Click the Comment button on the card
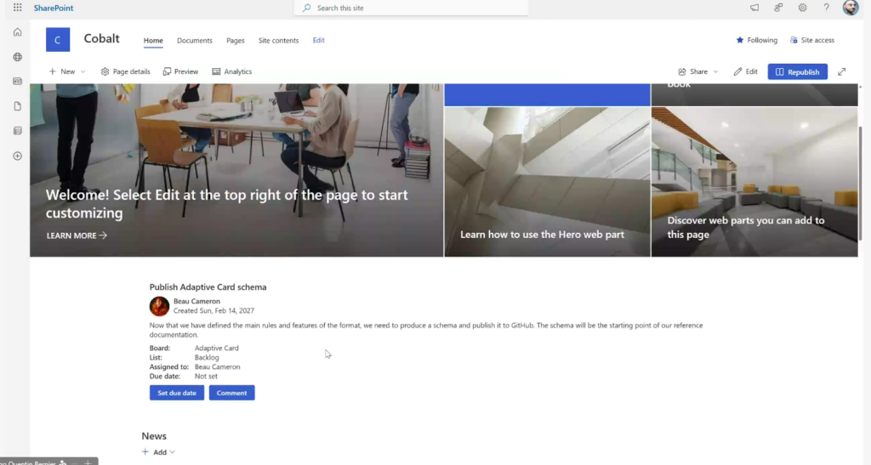Image resolution: width=871 pixels, height=465 pixels. [x=231, y=393]
